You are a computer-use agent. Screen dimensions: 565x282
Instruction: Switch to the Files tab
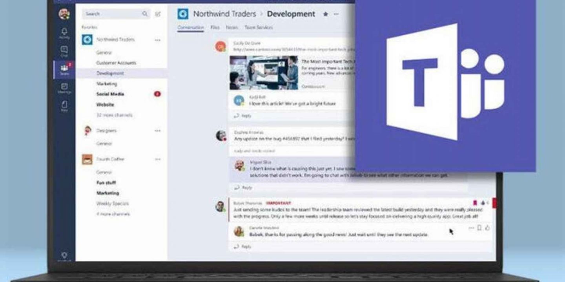215,27
